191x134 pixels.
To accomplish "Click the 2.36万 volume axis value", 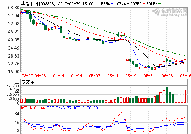I will (x=13, y=99).
